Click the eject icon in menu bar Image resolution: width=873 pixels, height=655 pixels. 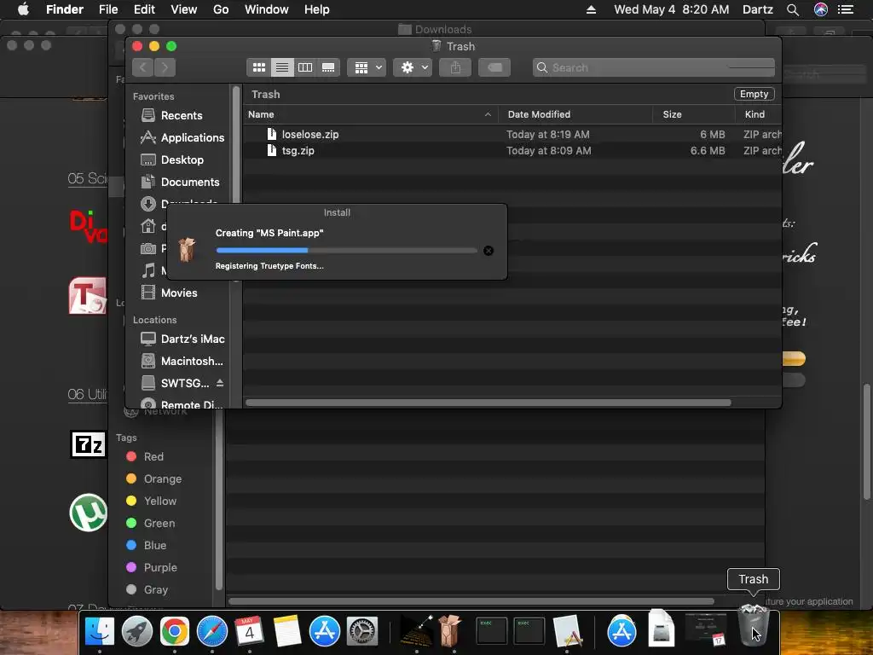[592, 9]
